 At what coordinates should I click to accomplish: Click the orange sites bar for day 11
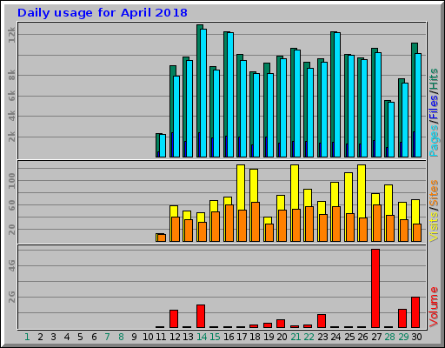coord(162,238)
